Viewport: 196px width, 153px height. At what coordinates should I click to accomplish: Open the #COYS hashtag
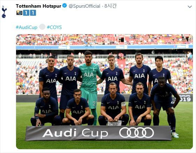(x=54, y=27)
